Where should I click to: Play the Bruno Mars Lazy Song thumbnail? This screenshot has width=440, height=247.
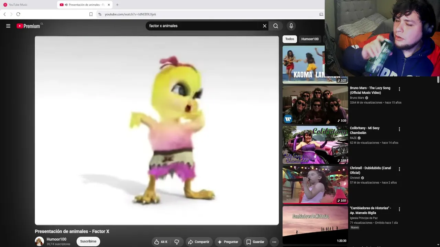pyautogui.click(x=315, y=105)
